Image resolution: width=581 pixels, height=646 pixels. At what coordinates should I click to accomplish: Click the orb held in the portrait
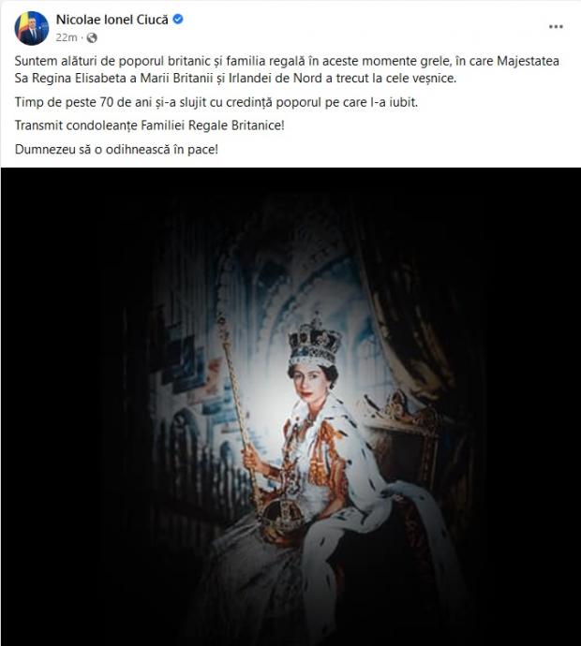pos(280,518)
